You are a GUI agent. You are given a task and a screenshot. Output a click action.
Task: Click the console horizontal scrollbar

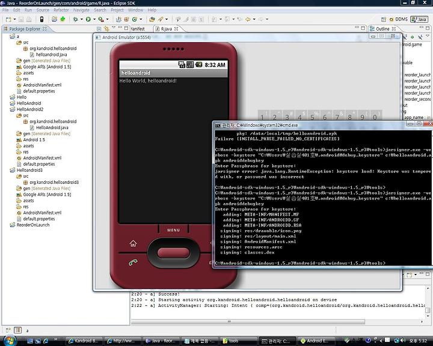coord(248,322)
